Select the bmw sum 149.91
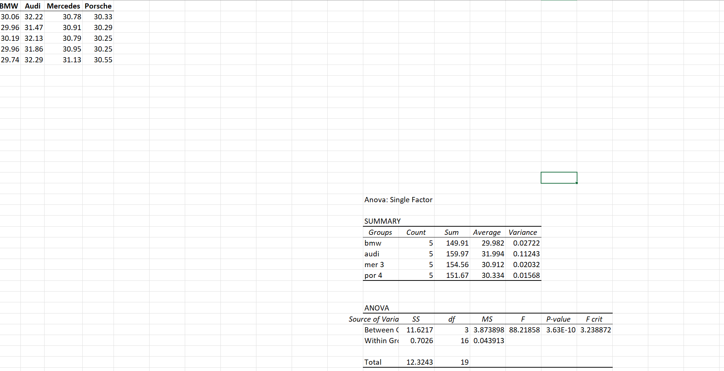Image resolution: width=724 pixels, height=371 pixels. tap(452, 243)
